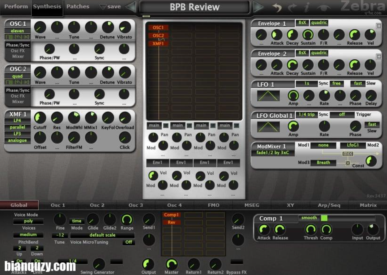
Task: Click the BPB Review preset name display
Action: point(194,7)
